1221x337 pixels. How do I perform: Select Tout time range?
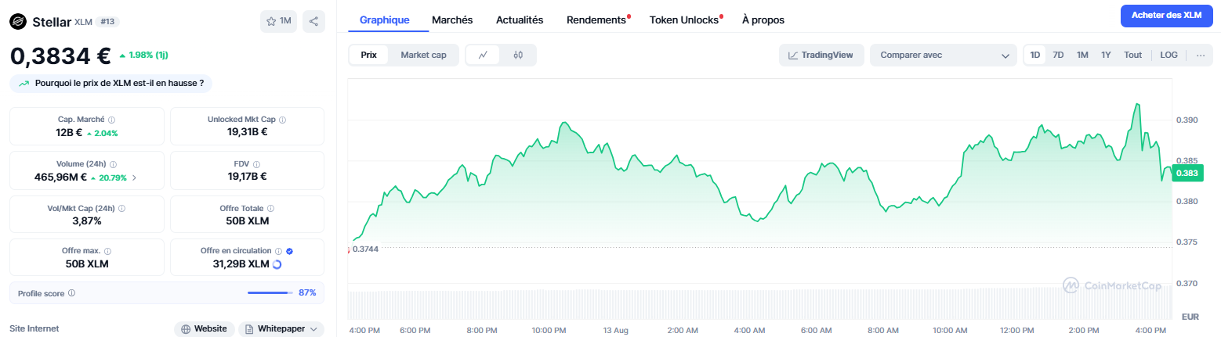(x=1132, y=55)
